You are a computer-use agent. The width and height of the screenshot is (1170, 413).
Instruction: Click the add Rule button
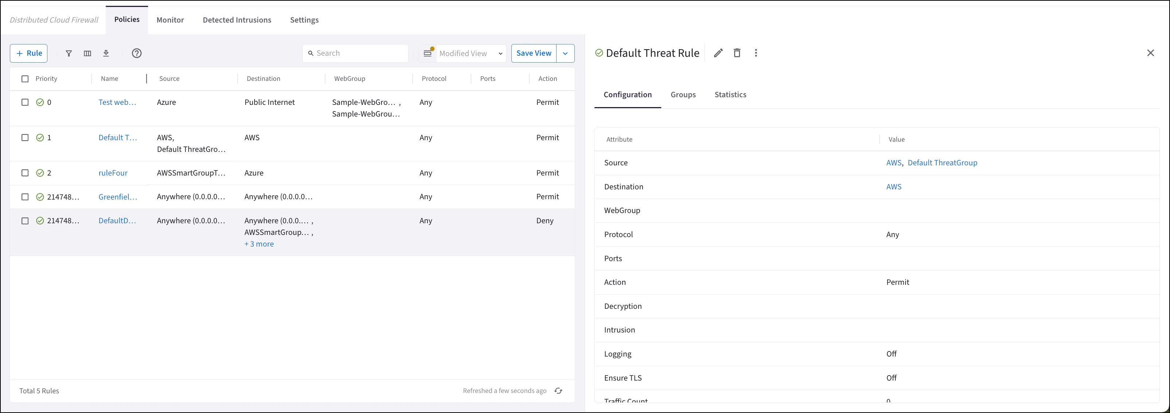[29, 54]
